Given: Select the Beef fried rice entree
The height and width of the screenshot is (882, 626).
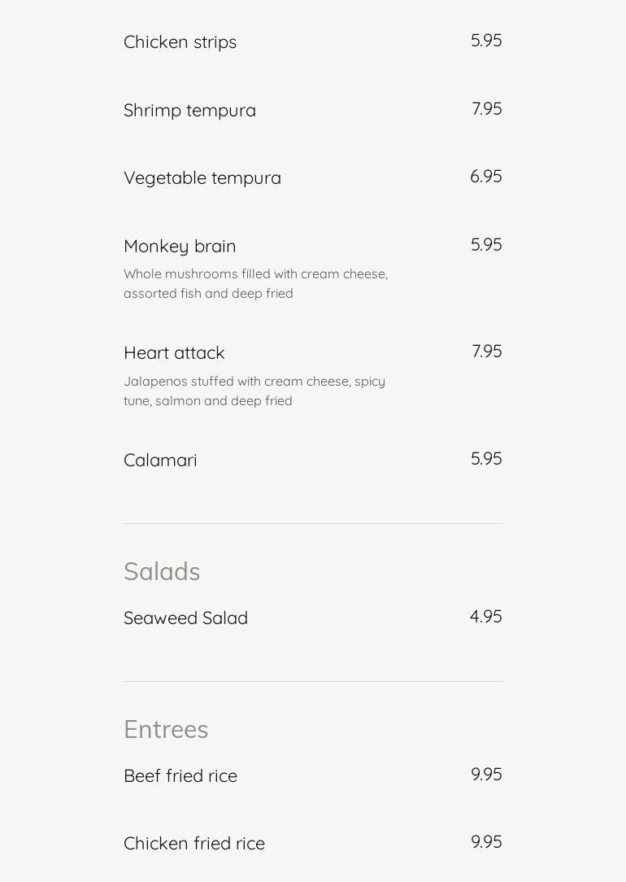Looking at the screenshot, I should click(180, 775).
